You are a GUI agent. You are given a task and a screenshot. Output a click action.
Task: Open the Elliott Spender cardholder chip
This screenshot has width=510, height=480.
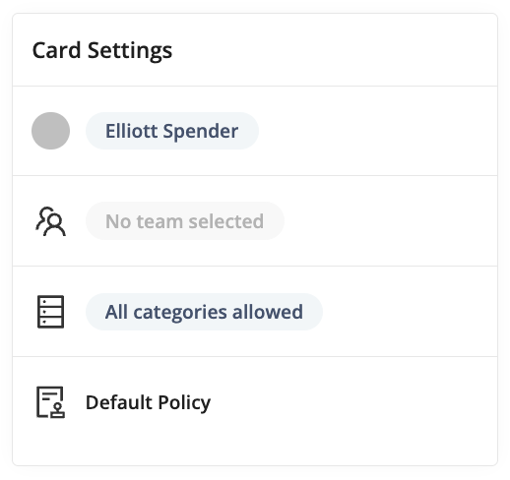(172, 131)
